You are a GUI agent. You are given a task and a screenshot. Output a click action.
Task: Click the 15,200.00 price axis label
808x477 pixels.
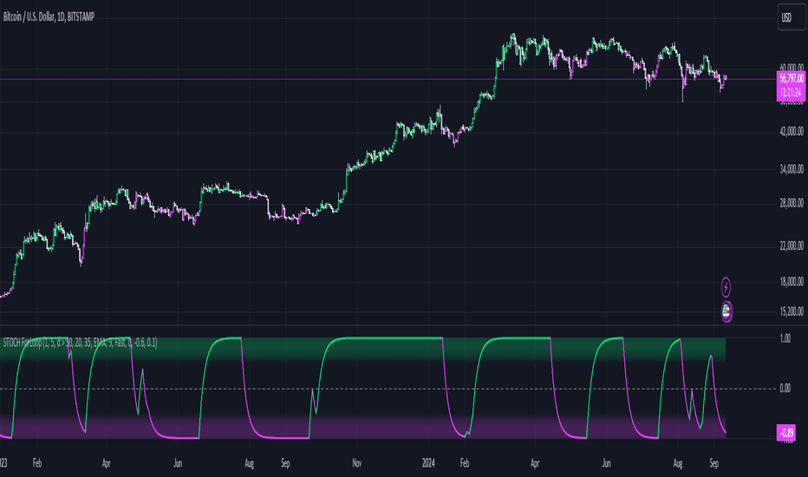point(792,311)
